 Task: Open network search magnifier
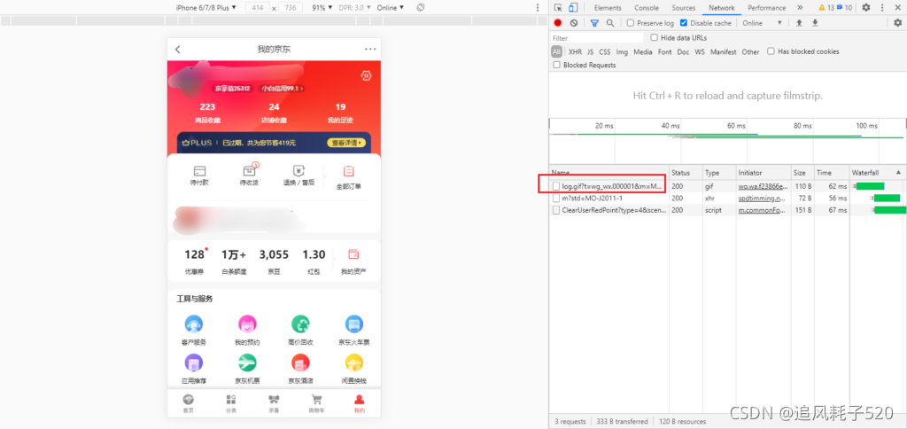pos(609,23)
